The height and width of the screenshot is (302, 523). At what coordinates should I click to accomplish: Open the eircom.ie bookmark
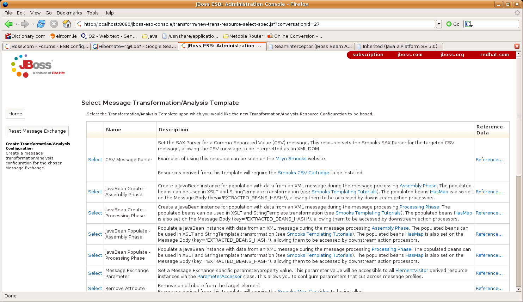(x=63, y=36)
